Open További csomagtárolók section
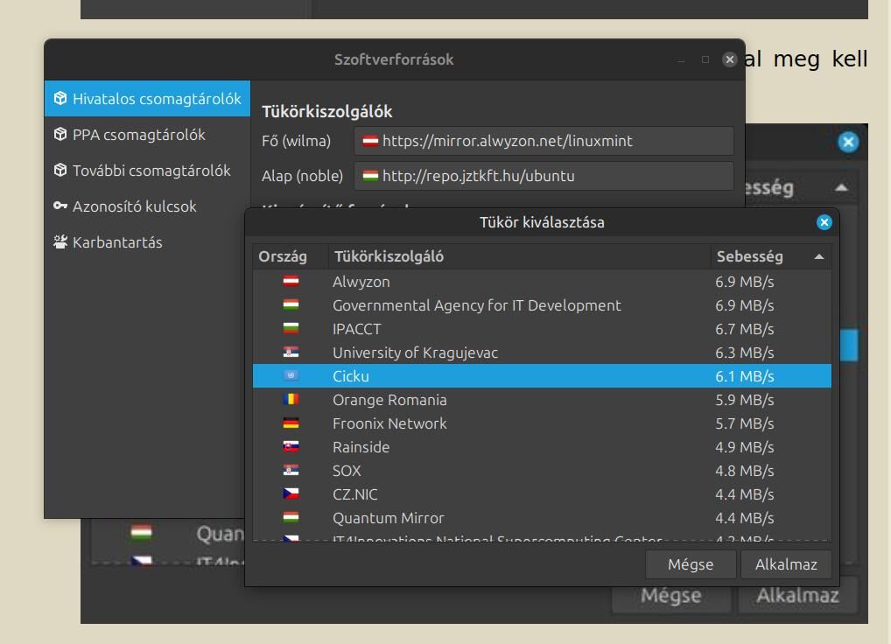Viewport: 891px width, 644px height. pyautogui.click(x=147, y=171)
